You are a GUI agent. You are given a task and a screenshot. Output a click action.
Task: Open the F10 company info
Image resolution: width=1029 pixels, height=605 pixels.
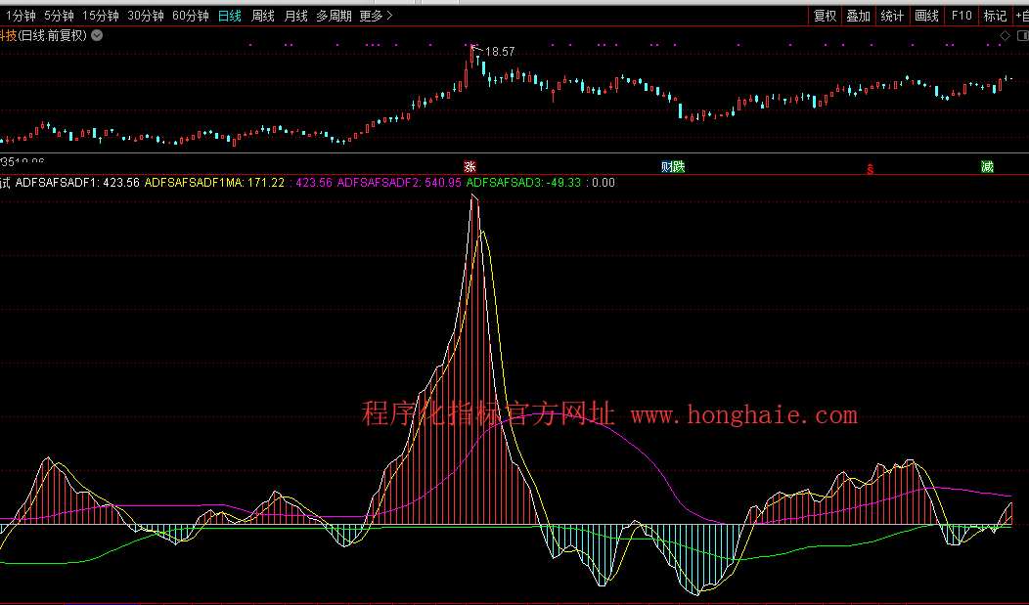coord(962,16)
